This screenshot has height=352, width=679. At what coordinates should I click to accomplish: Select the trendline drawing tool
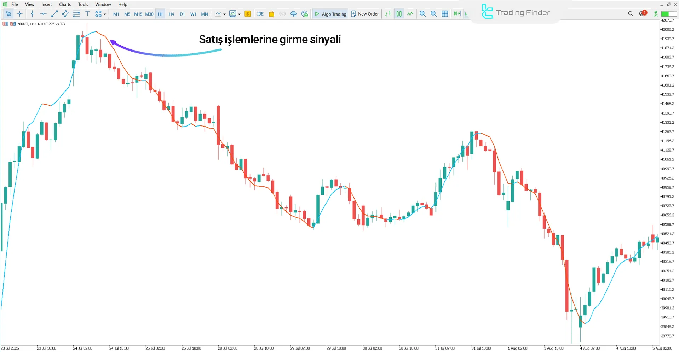54,14
